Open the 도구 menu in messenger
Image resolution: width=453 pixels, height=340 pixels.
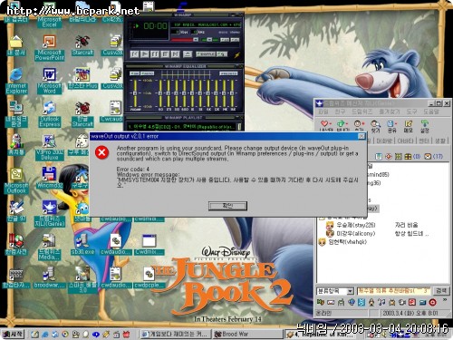411,112
